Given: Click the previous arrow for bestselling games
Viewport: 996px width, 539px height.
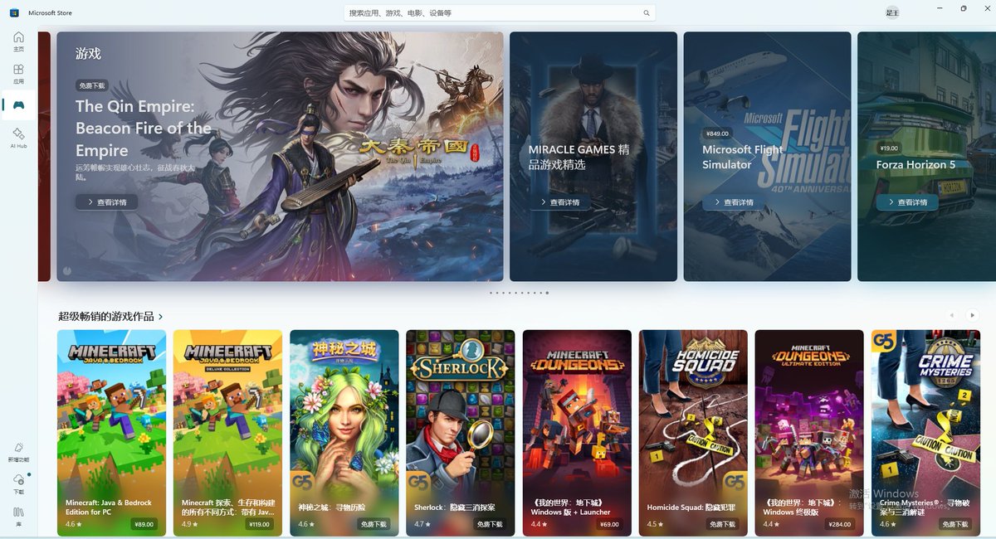Looking at the screenshot, I should point(951,315).
